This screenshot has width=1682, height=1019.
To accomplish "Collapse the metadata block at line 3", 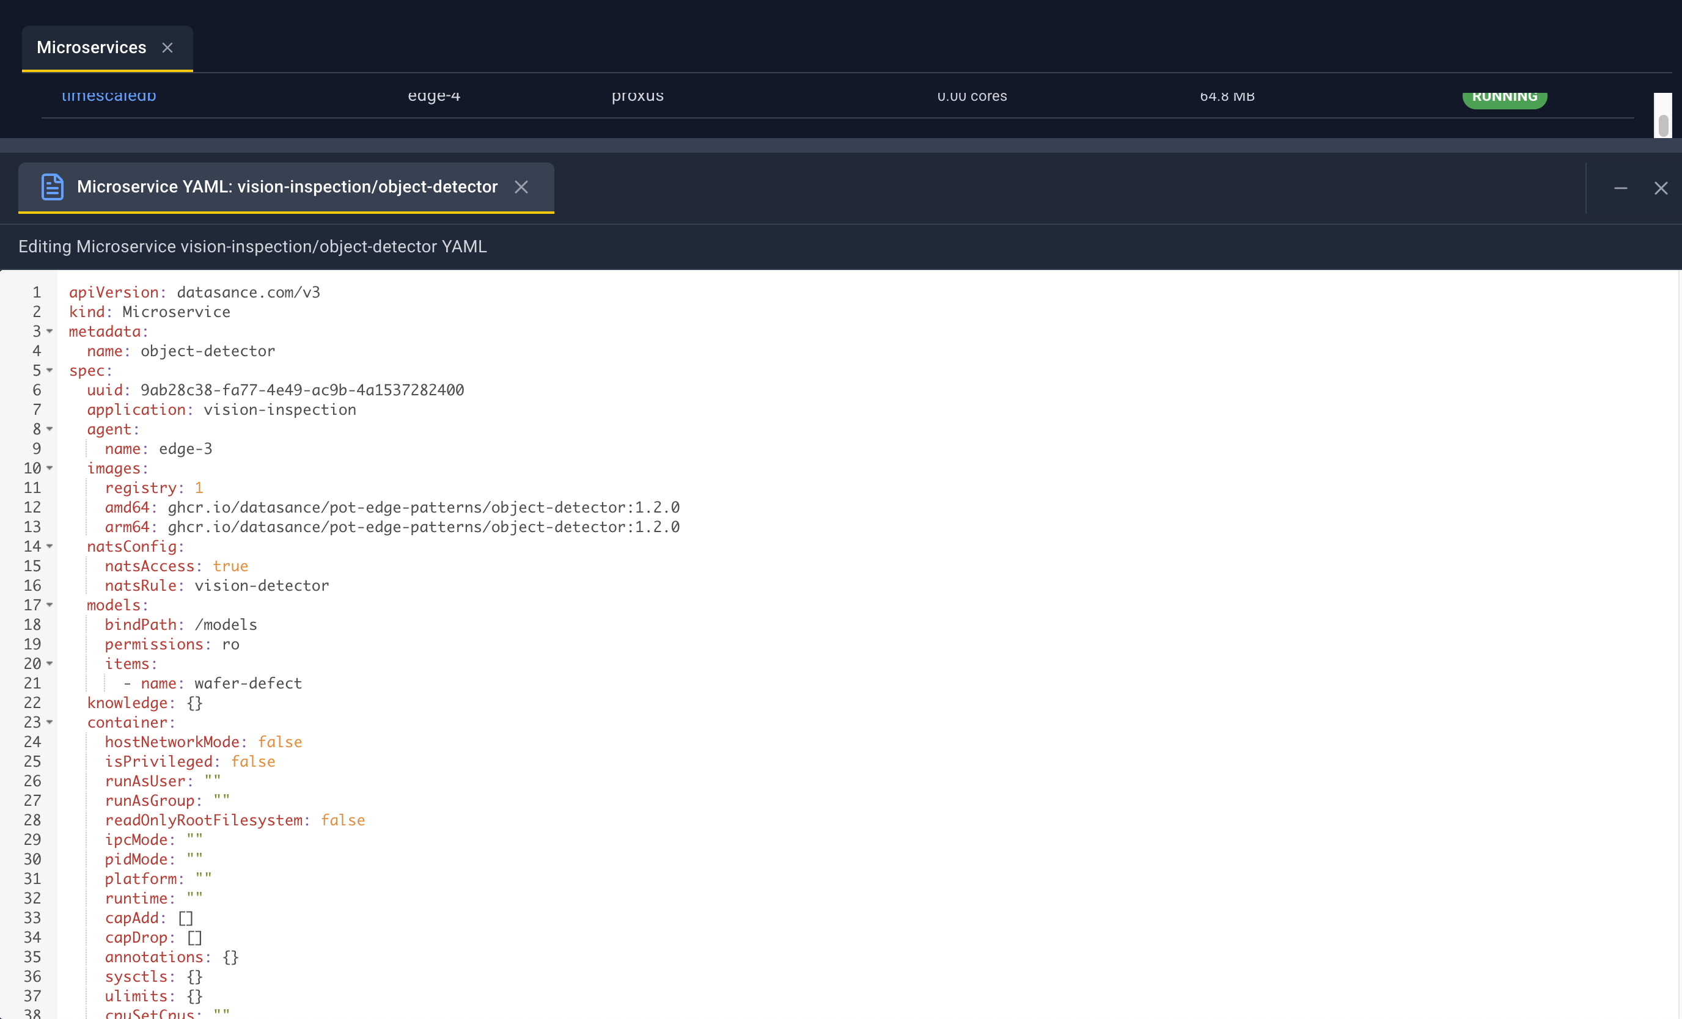I will point(50,331).
